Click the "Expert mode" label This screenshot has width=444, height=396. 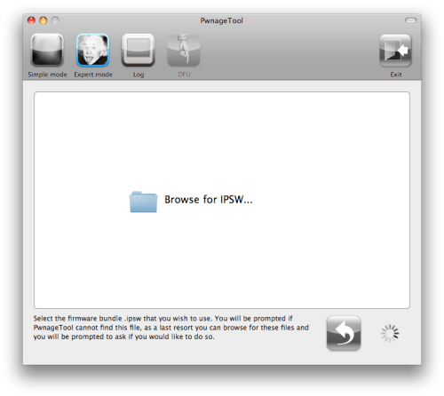93,75
